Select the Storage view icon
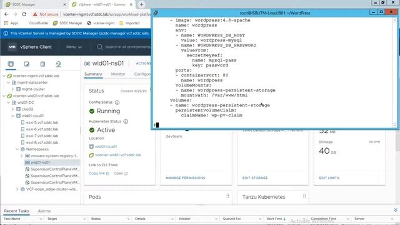 click(x=42, y=64)
